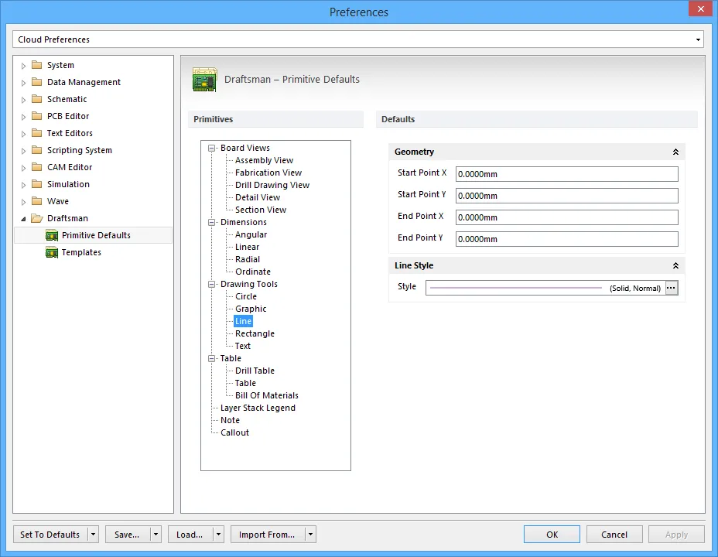The height and width of the screenshot is (557, 718).
Task: Collapse the Table primitives group
Action: click(x=211, y=358)
